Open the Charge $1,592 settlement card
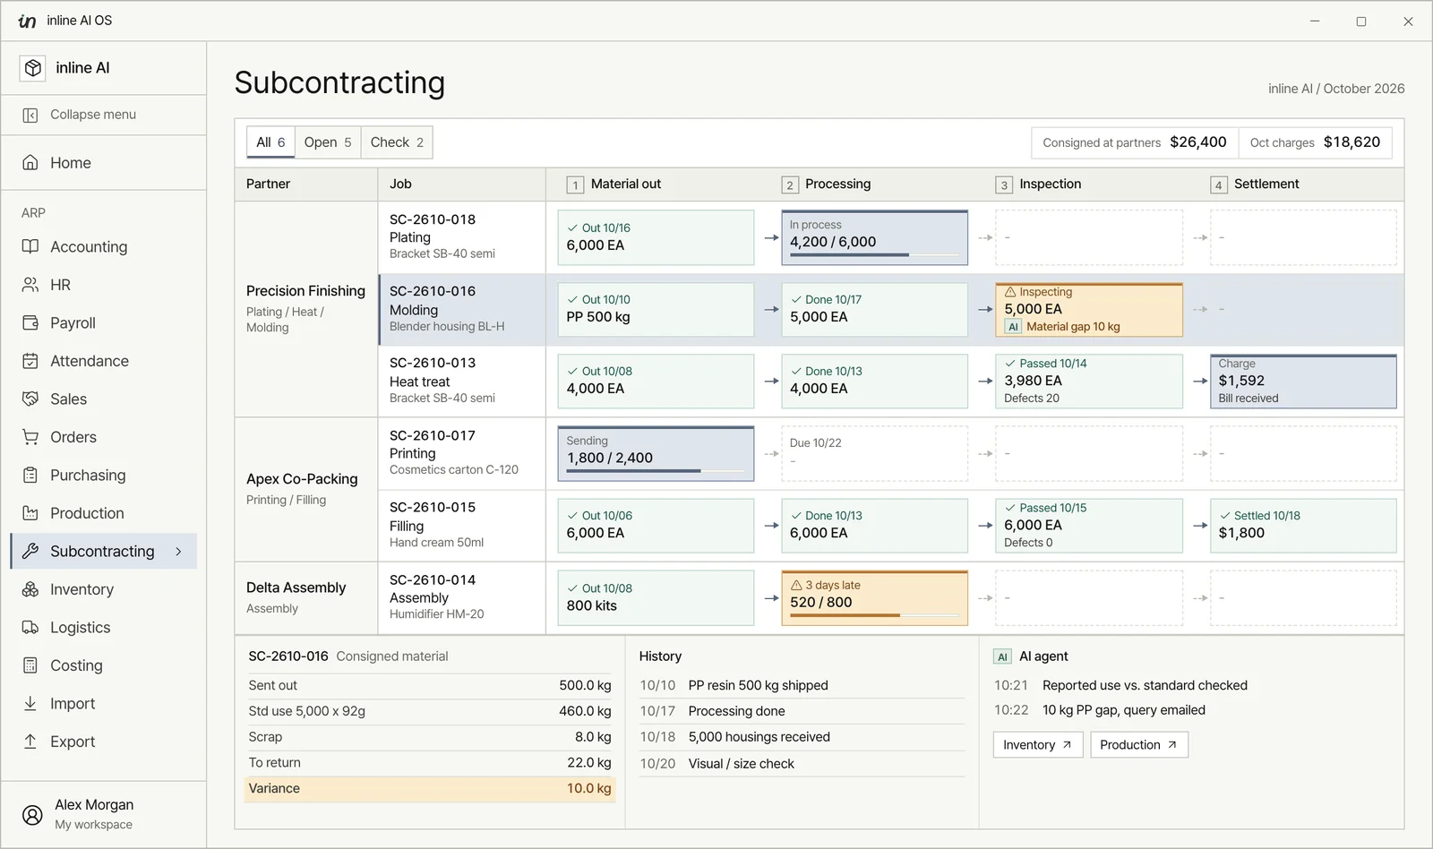Viewport: 1433px width, 849px height. point(1303,382)
